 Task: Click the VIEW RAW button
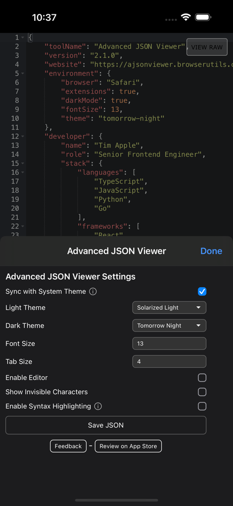(207, 47)
